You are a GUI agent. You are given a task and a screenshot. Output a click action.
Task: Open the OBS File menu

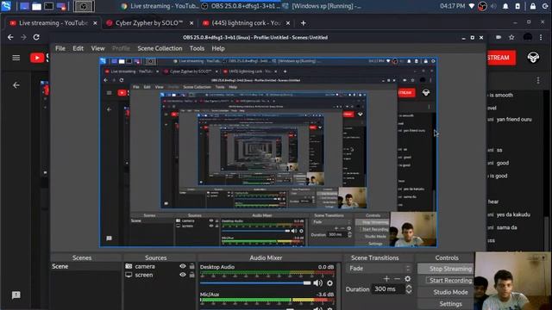60,48
